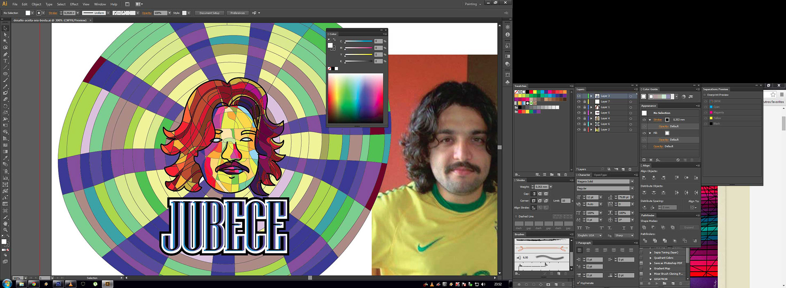This screenshot has height=288, width=786.
Task: Hide Layer 1 via eye icon
Action: (579, 107)
